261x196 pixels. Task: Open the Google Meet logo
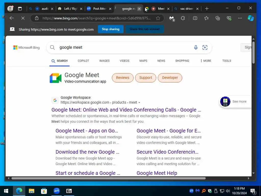pos(56,78)
